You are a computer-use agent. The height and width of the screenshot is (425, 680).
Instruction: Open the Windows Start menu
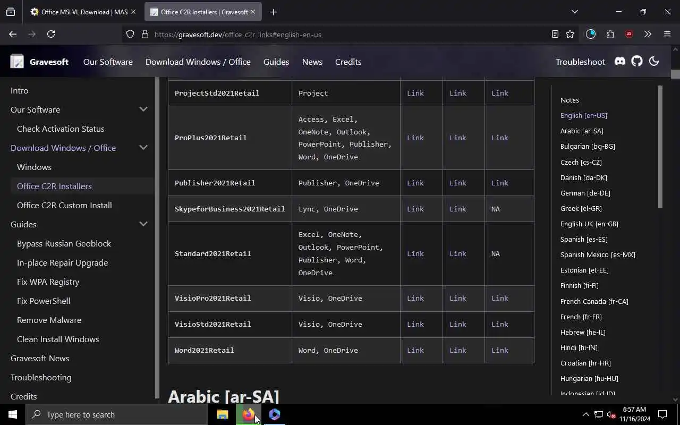(x=13, y=414)
